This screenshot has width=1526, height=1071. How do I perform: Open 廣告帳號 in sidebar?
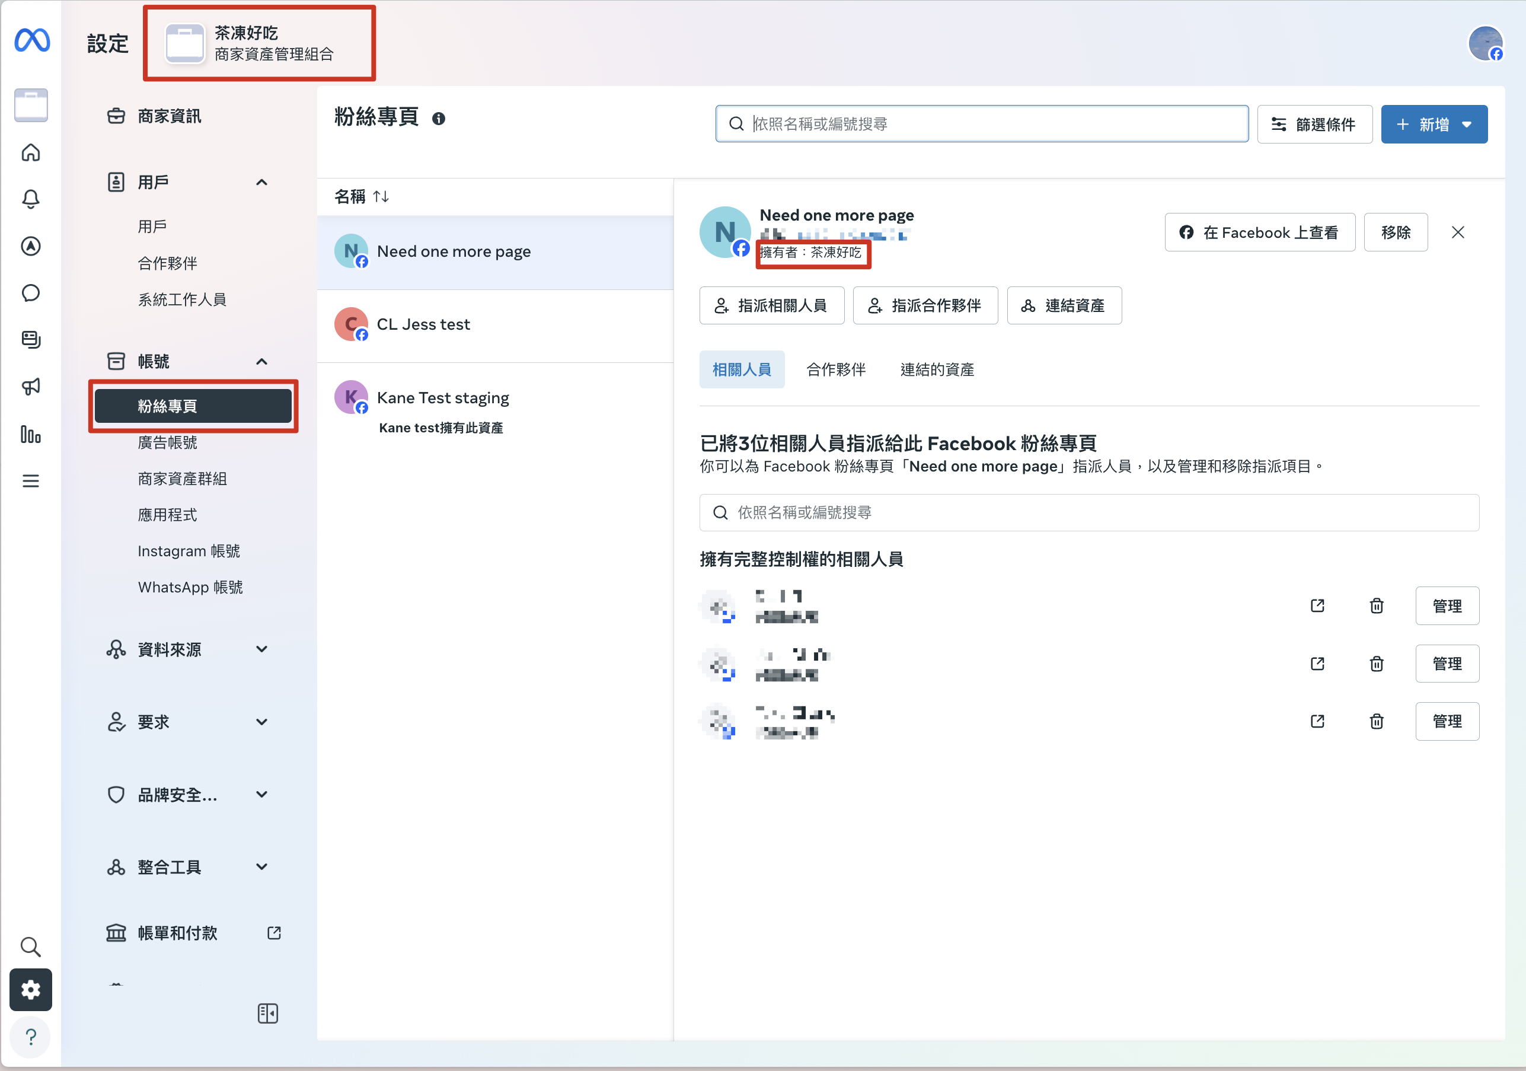168,443
